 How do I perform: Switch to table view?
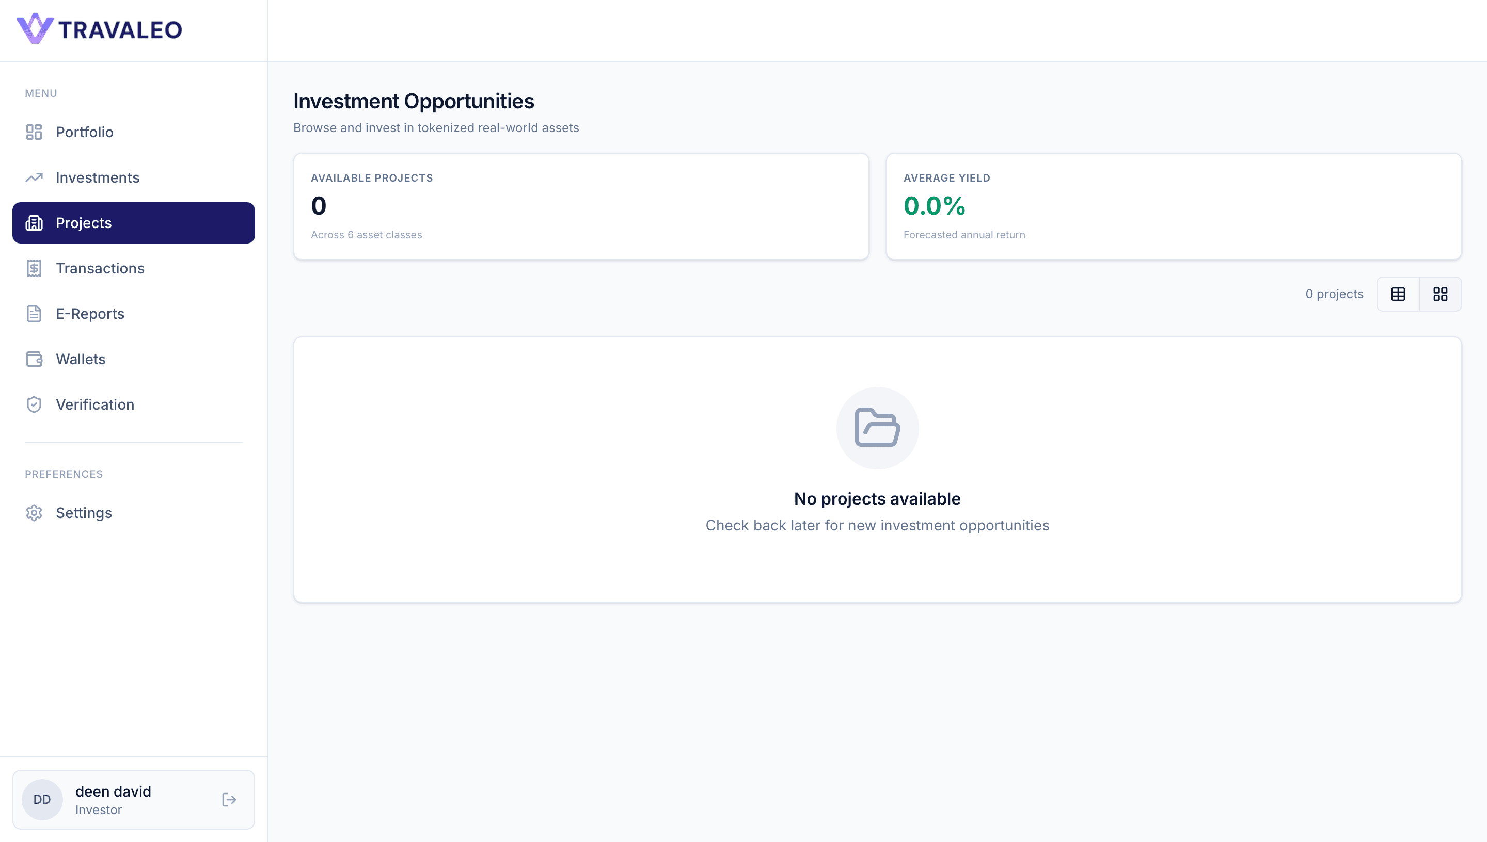(x=1398, y=295)
